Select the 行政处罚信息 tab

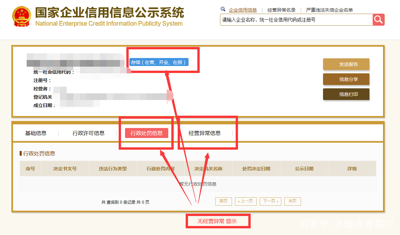tap(147, 133)
